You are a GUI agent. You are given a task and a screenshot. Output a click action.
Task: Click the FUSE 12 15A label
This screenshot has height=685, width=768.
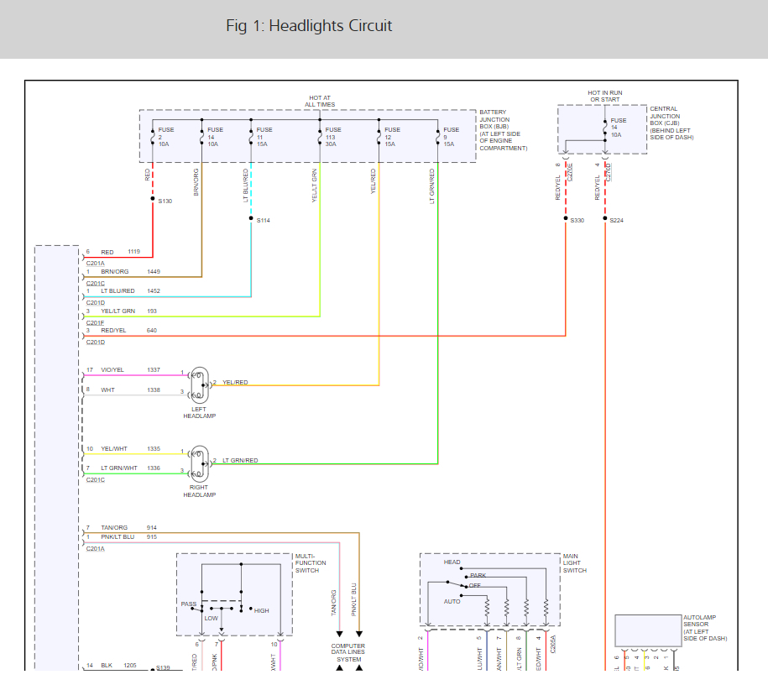[392, 137]
